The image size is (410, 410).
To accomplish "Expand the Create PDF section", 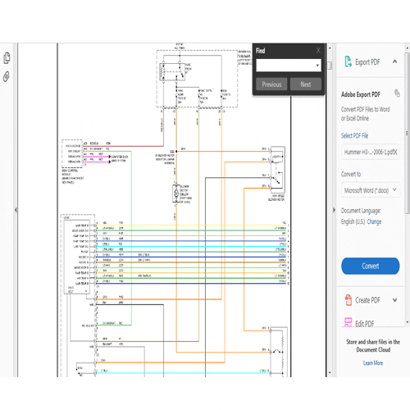I will pyautogui.click(x=394, y=300).
